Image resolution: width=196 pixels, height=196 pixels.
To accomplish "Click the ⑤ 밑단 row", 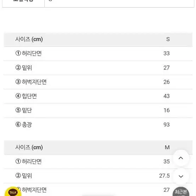I will [x=98, y=110].
